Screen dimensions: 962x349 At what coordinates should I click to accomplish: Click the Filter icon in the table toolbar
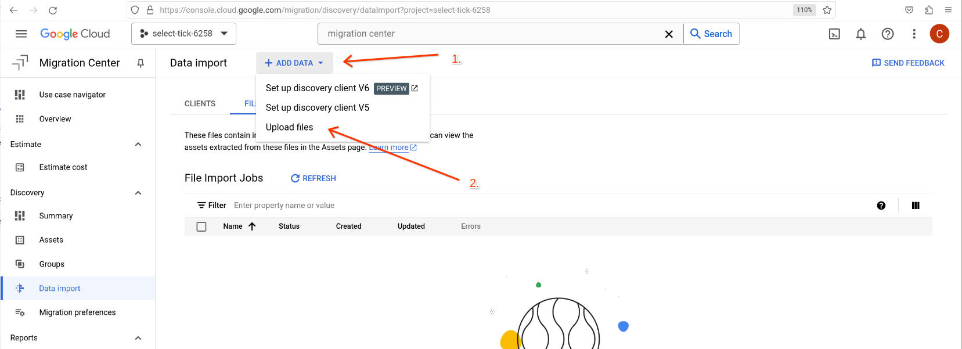pos(201,206)
